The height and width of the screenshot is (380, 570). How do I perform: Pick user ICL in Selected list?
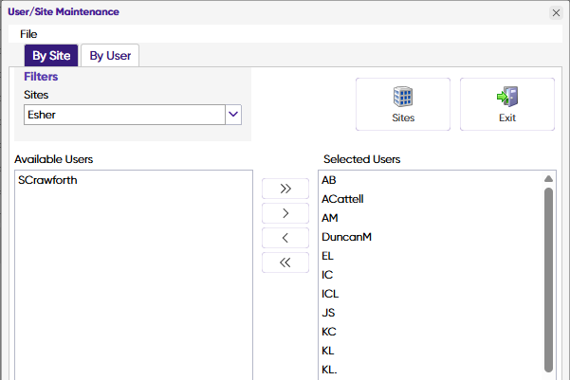330,294
